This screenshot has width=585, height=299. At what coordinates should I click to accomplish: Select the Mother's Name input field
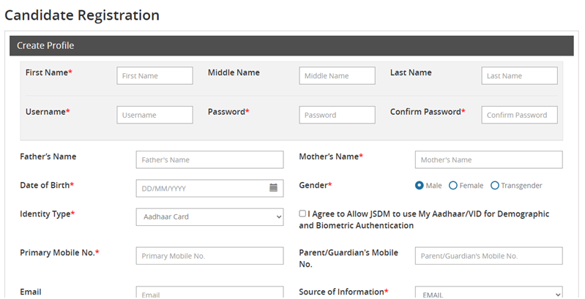coord(488,160)
